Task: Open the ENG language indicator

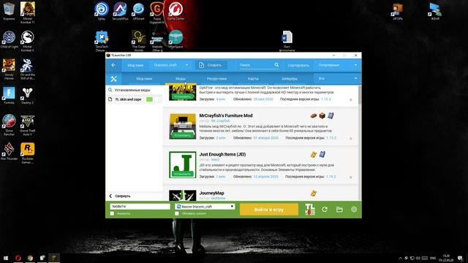Action: (x=433, y=258)
